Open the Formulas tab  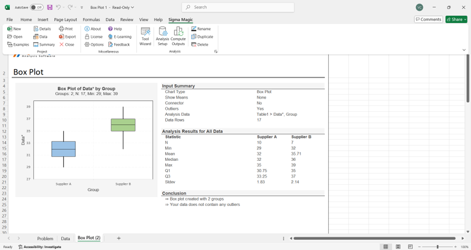[91, 20]
